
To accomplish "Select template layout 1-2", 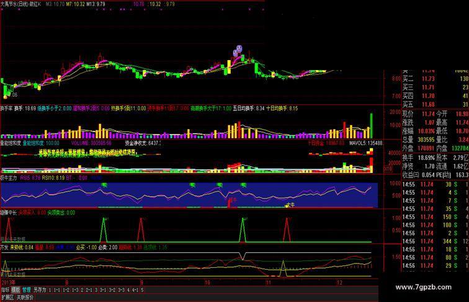I will point(66,290).
